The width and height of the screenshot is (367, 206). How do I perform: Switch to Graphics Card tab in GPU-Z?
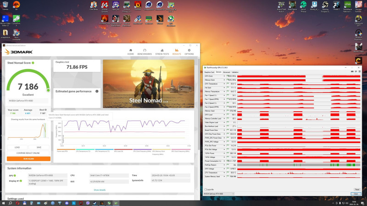click(209, 72)
